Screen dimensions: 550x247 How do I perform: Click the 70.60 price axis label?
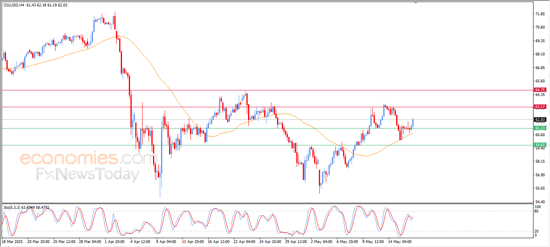(x=540, y=27)
